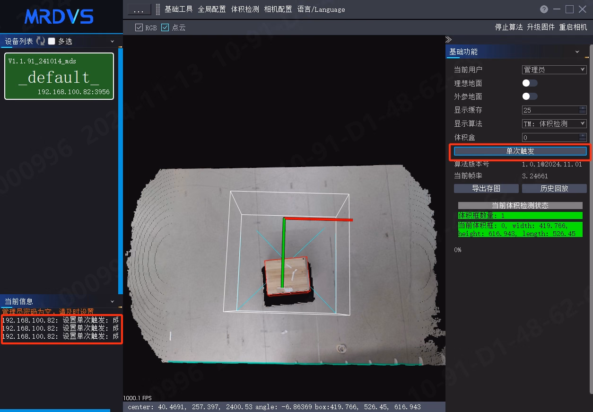
Task: Open the 基础工具 menu
Action: (x=179, y=9)
